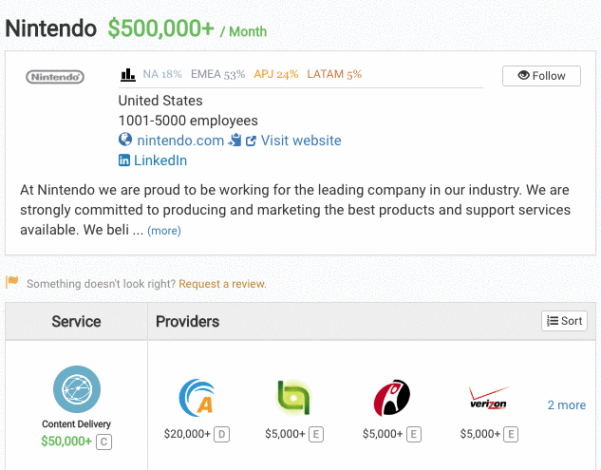Viewport: 601px width, 470px height.
Task: Open the Akamai provider logo
Action: point(197,398)
